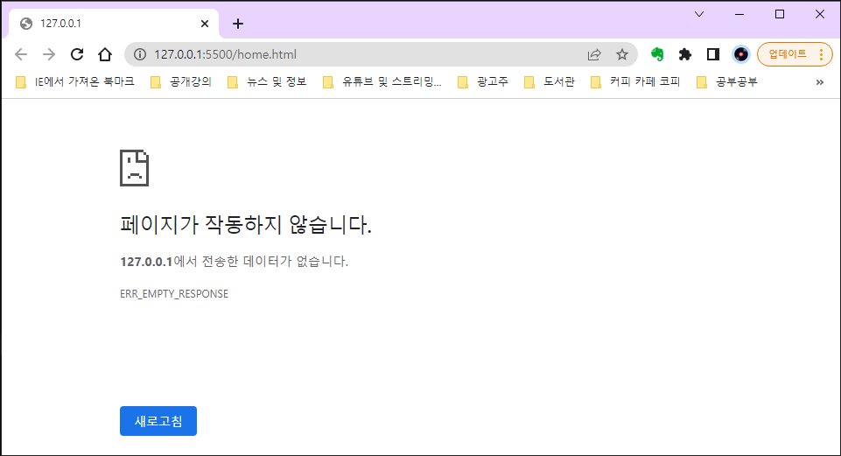
Task: Click the ERR_EMPTY_RESPONSE text
Action: pyautogui.click(x=174, y=294)
